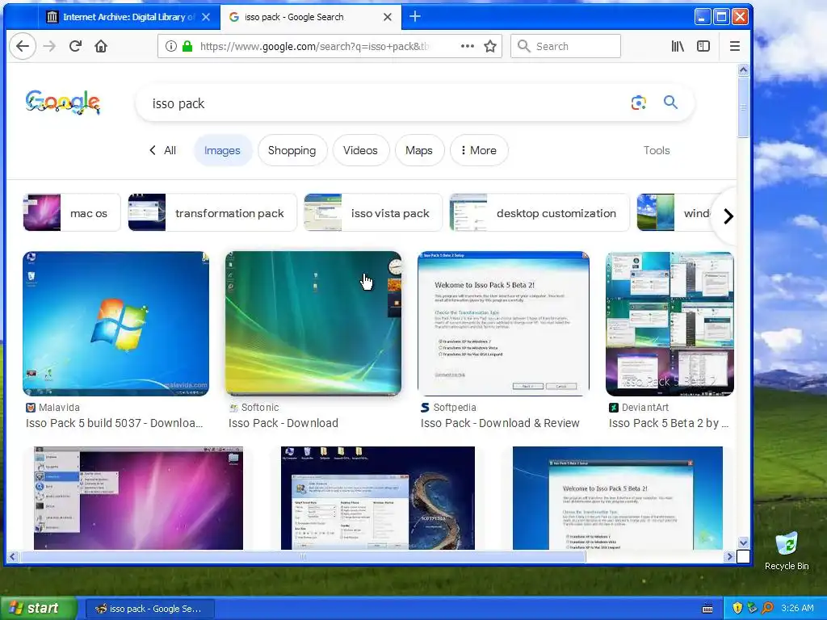Search by image with Google Lens
The height and width of the screenshot is (620, 827).
tap(639, 103)
